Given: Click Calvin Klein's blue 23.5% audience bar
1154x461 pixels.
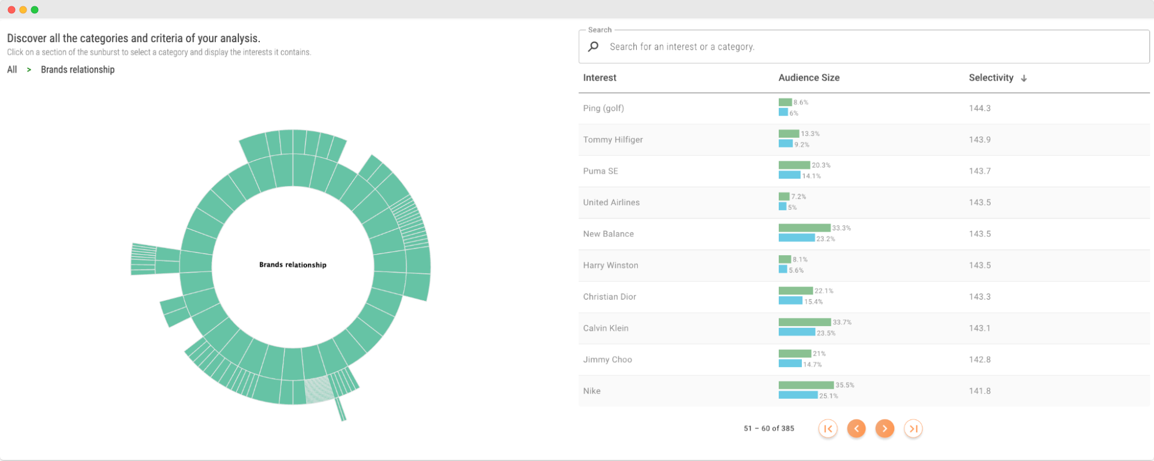Looking at the screenshot, I should pos(797,332).
